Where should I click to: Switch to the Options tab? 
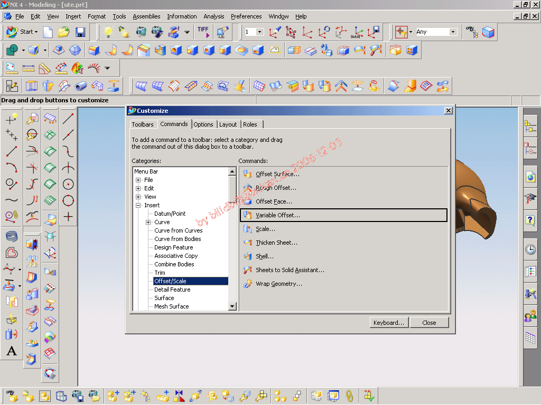(203, 124)
